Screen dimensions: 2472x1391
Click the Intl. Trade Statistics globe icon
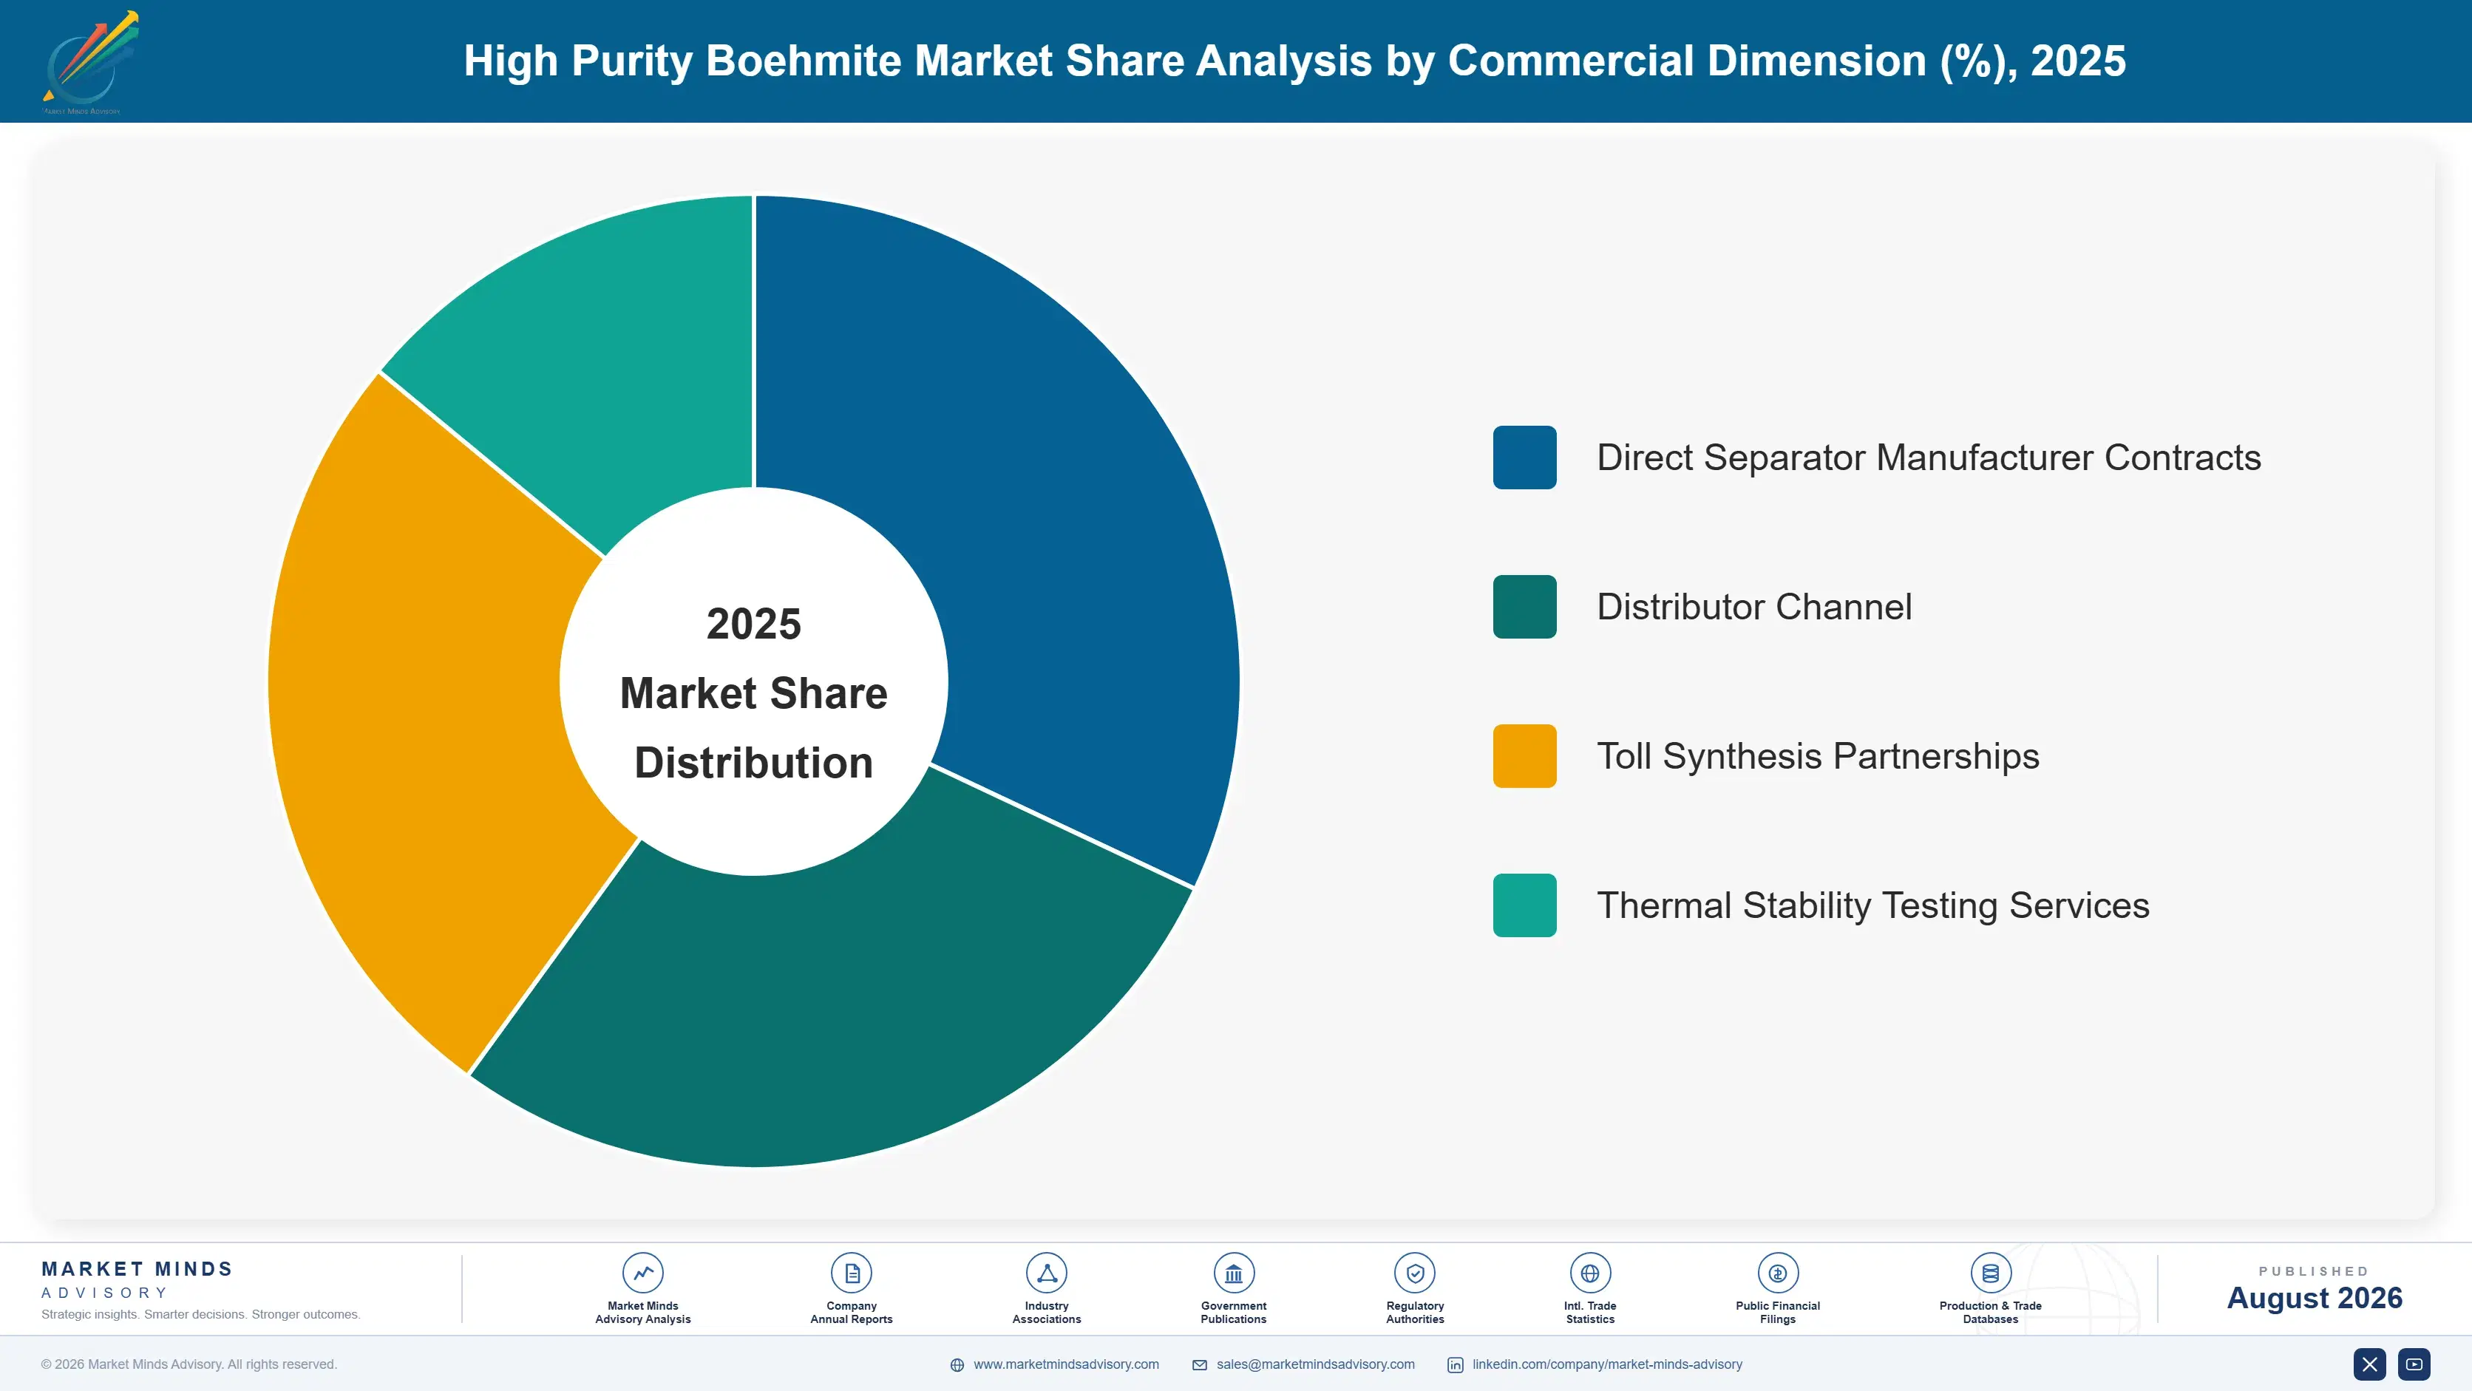click(x=1590, y=1273)
